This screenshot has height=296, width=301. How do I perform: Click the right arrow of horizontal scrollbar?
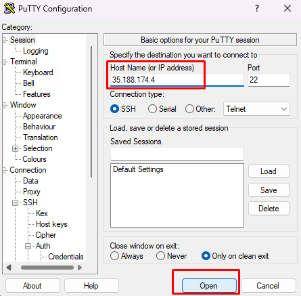click(80, 268)
